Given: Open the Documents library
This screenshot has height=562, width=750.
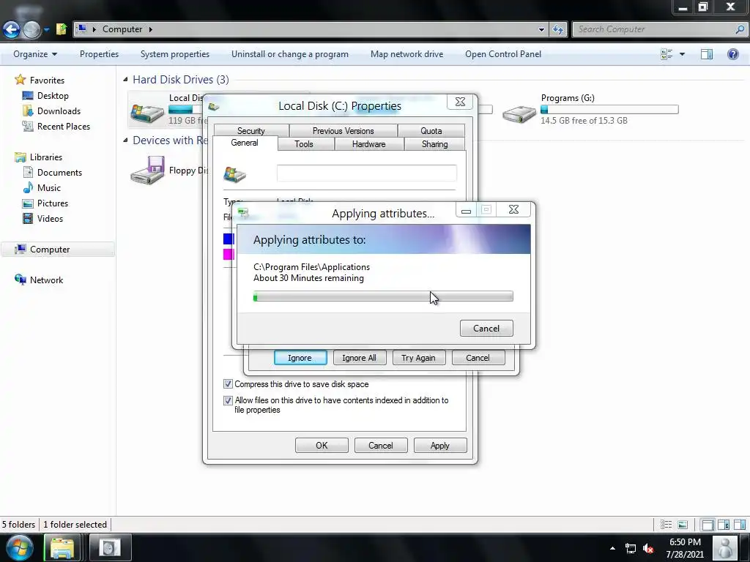Looking at the screenshot, I should [x=59, y=173].
